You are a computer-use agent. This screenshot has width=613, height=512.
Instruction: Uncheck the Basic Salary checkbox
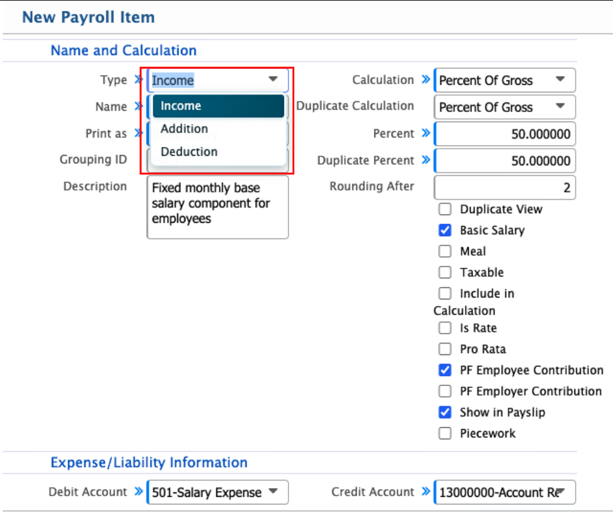point(445,230)
